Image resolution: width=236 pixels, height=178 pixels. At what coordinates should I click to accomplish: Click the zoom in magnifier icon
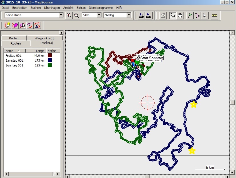[69, 15]
